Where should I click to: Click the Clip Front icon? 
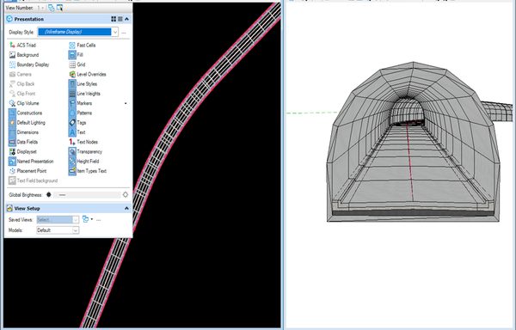(12, 94)
